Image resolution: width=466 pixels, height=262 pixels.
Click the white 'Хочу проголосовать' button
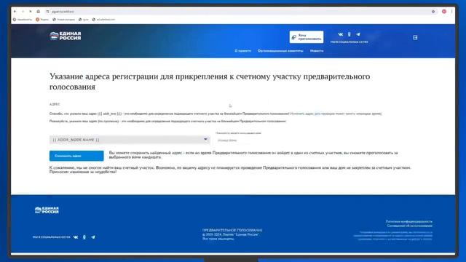coord(307,37)
